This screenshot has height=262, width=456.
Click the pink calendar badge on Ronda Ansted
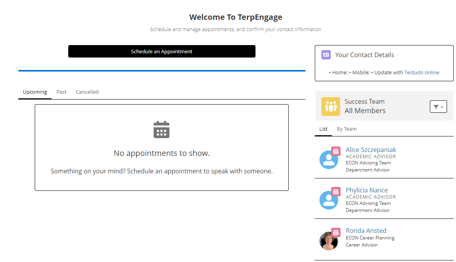(x=336, y=232)
